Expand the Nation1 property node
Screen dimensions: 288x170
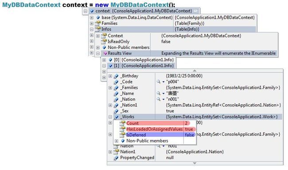(110, 152)
